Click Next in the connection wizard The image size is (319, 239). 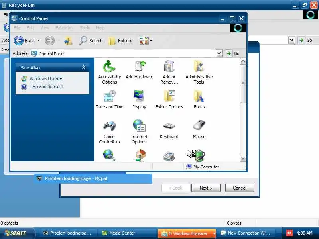206,188
